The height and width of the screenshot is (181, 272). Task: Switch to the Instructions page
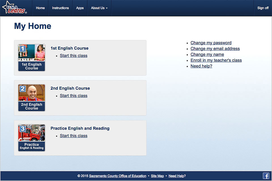coord(60,8)
